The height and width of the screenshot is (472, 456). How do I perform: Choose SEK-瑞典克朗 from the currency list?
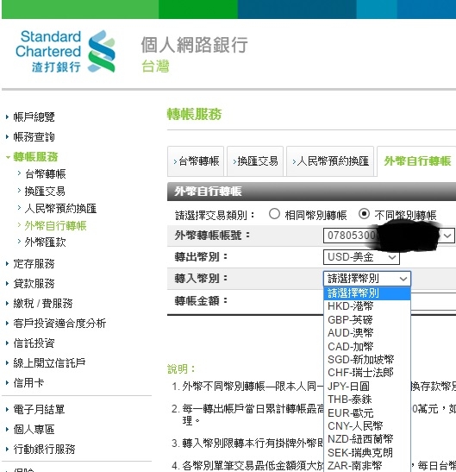pos(367,453)
